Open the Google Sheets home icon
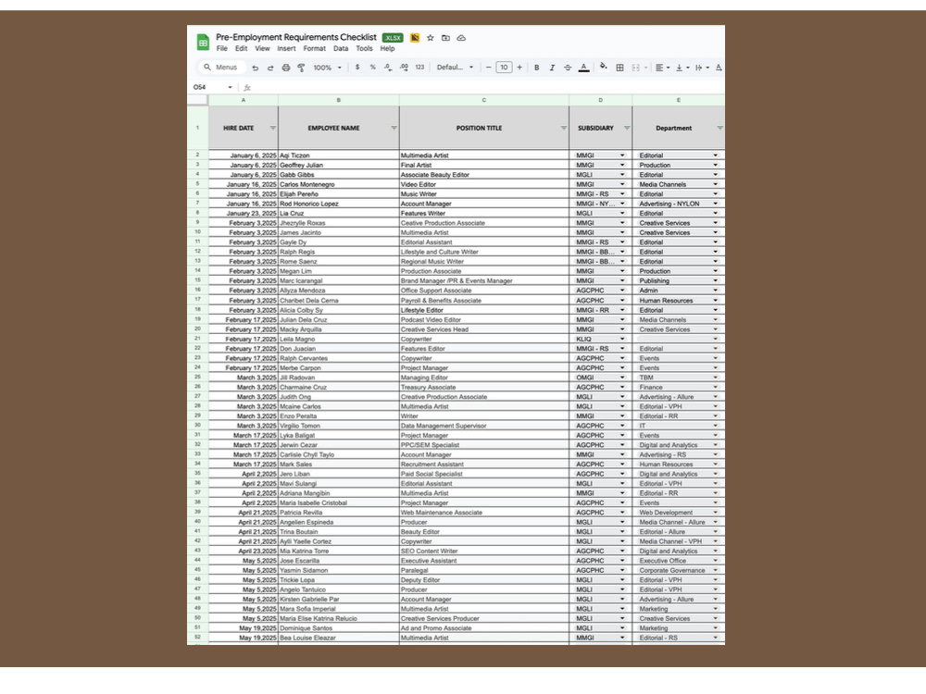 (x=203, y=42)
